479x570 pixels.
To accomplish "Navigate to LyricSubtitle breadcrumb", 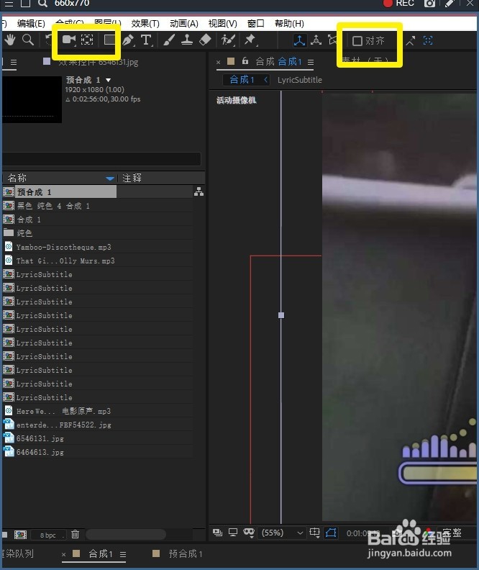I will (300, 80).
